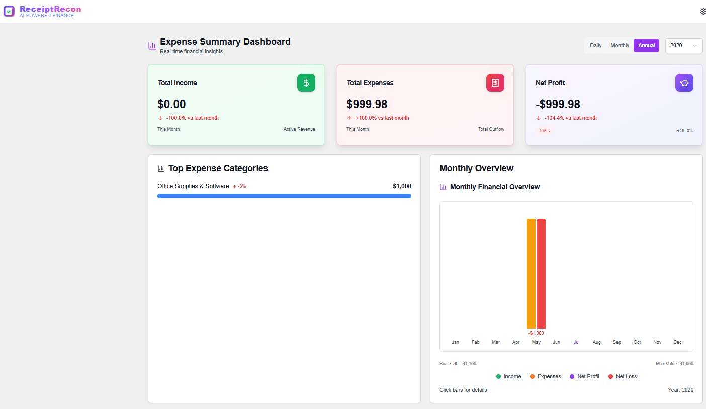Click the green dollar icon on Total Income card
This screenshot has height=409, width=706.
point(306,83)
